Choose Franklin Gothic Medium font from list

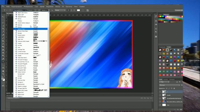(x=31, y=23)
